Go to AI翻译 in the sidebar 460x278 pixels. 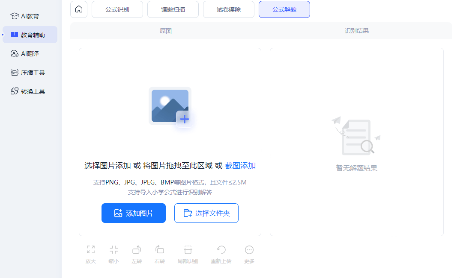click(x=30, y=54)
